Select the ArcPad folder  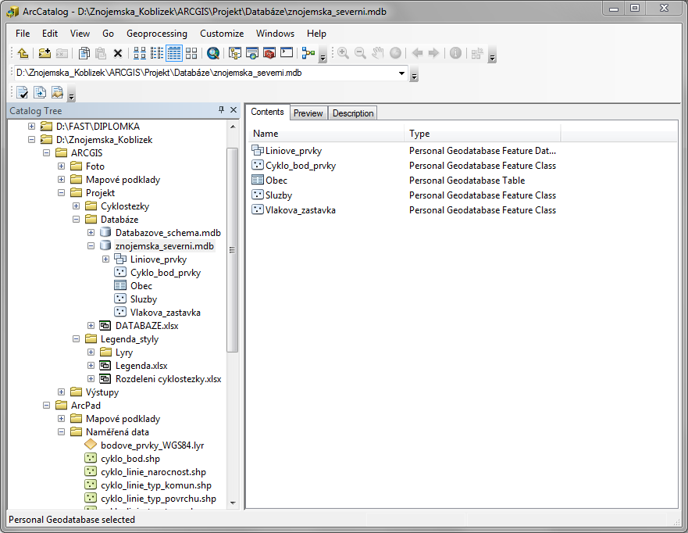86,406
